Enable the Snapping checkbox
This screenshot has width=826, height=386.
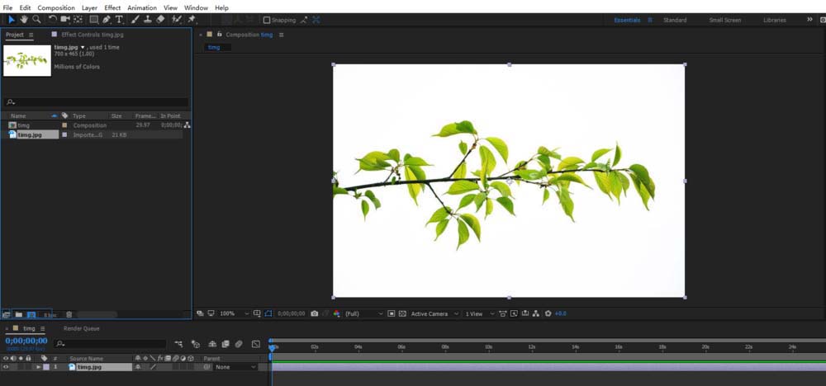[267, 20]
